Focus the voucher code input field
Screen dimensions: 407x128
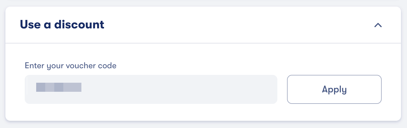151,89
